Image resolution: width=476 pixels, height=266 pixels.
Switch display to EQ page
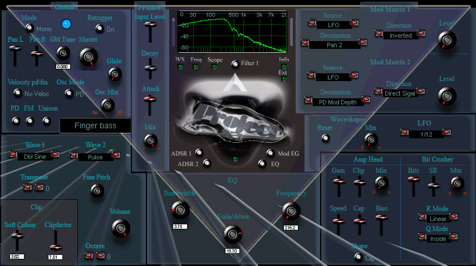pos(262,164)
